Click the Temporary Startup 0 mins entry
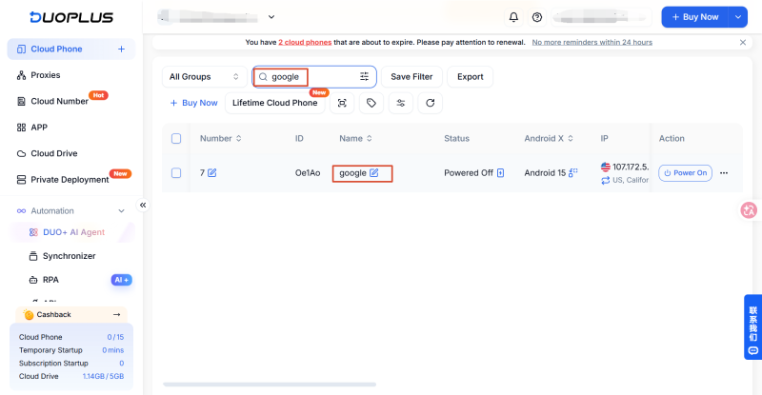 pyautogui.click(x=71, y=350)
